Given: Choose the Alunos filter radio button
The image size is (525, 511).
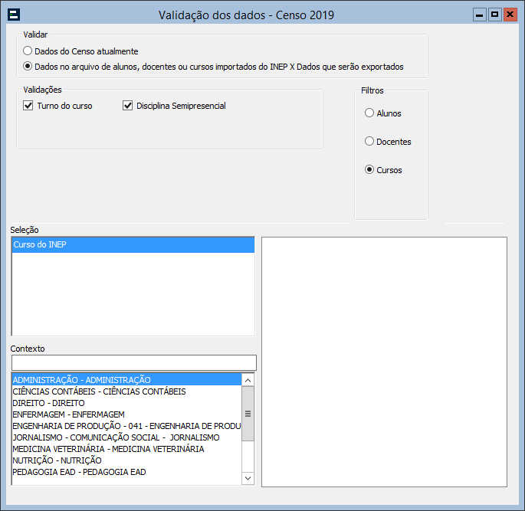Looking at the screenshot, I should [x=369, y=113].
